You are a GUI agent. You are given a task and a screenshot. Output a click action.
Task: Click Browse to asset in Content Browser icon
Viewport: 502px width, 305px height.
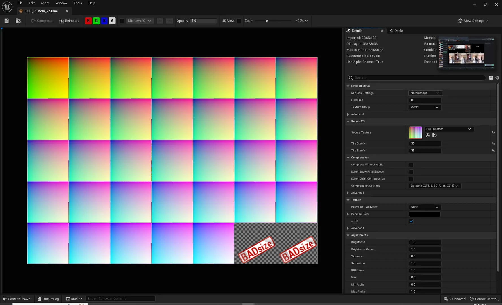click(x=18, y=21)
